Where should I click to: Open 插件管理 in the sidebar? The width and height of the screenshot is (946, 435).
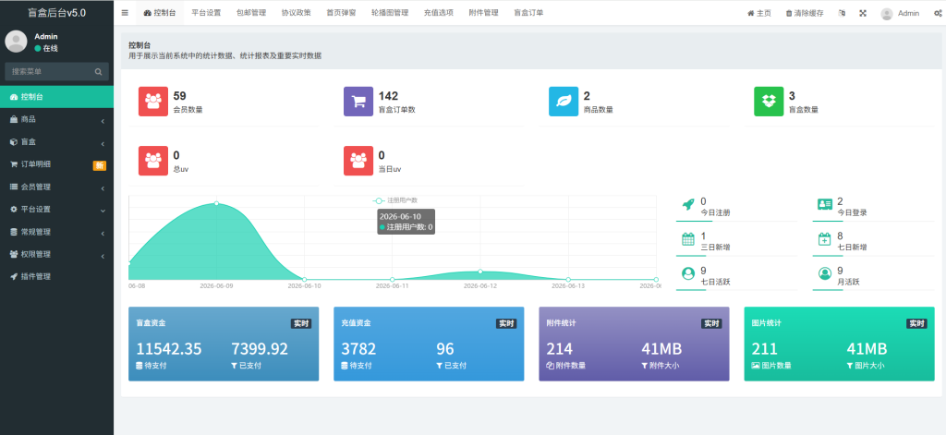56,276
